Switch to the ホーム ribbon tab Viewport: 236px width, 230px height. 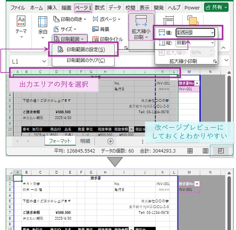[x=36, y=8]
